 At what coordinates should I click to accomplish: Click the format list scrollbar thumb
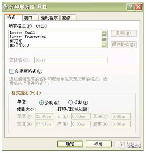tap(104, 39)
